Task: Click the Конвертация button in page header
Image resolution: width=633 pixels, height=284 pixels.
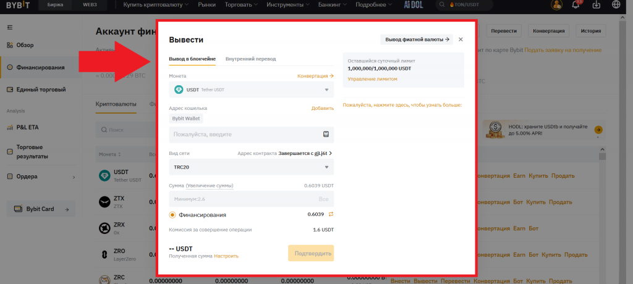Action: click(549, 31)
